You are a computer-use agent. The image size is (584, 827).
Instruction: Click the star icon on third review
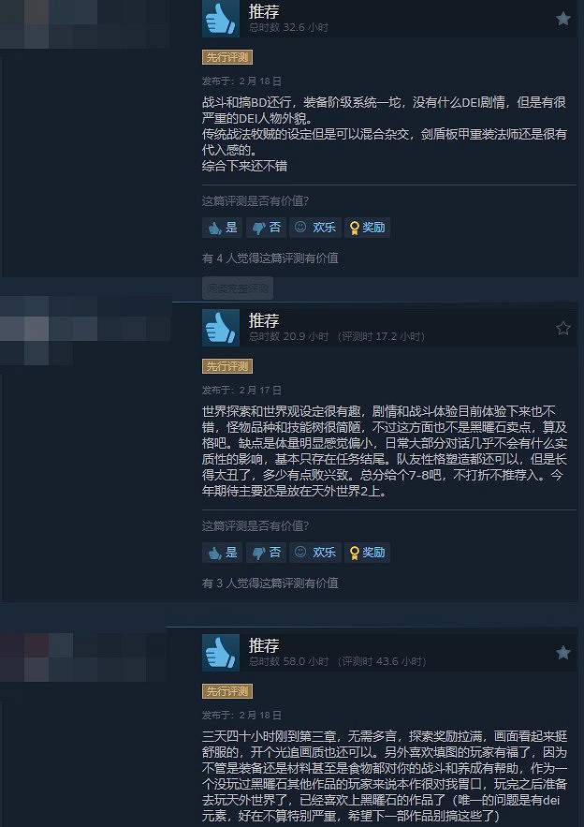click(562, 653)
